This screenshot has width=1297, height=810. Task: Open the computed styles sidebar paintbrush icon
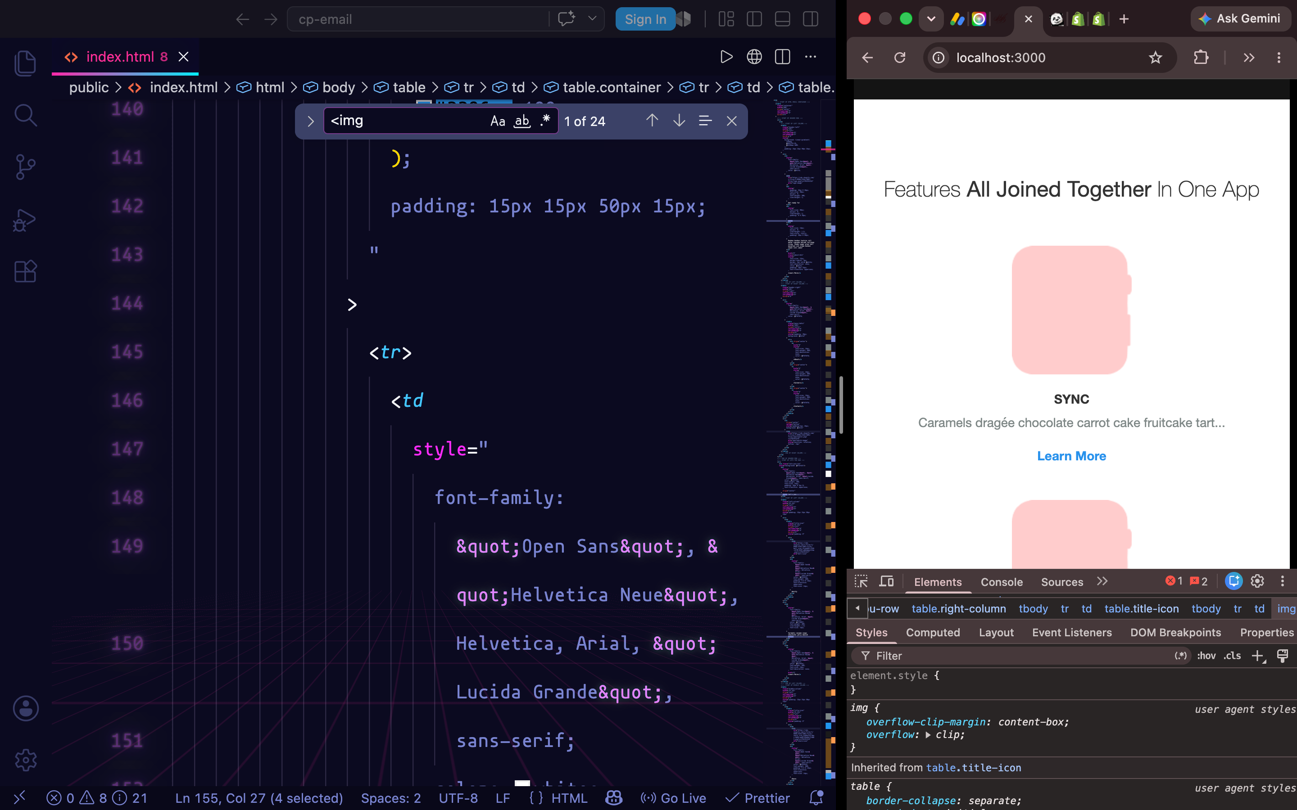tap(1283, 656)
